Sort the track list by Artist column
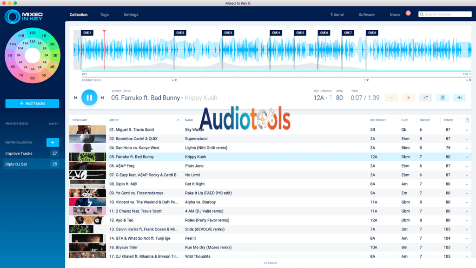The height and width of the screenshot is (268, 476). pos(114,120)
